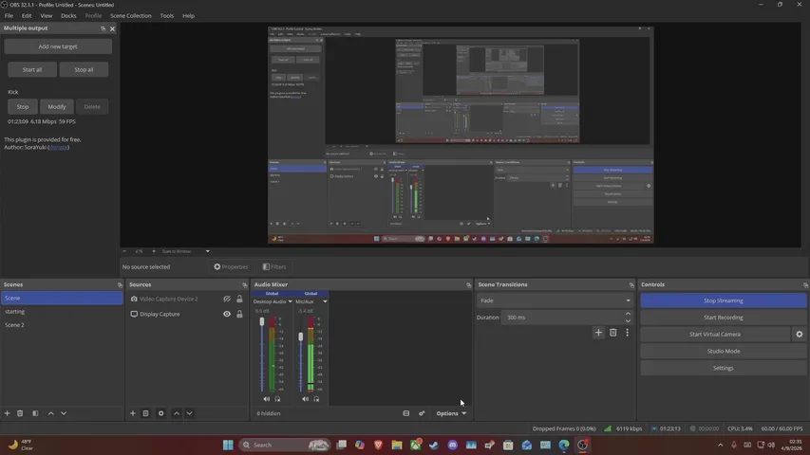Adjust Desktop Audio volume fader
The image size is (810, 455).
pyautogui.click(x=262, y=322)
